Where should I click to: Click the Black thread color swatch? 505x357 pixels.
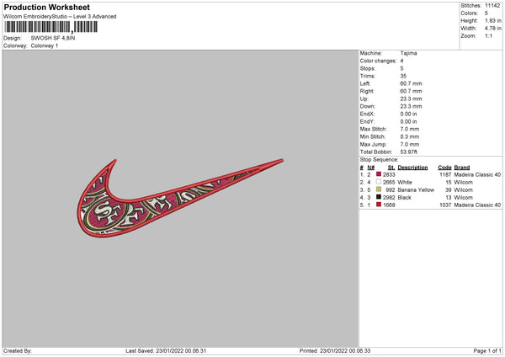pos(379,197)
